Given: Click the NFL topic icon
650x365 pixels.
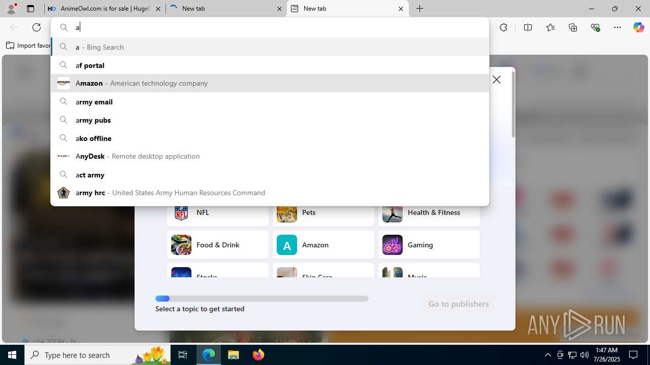Looking at the screenshot, I should point(181,212).
